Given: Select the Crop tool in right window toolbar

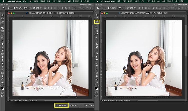Looking at the screenshot, I should pyautogui.click(x=97, y=28).
